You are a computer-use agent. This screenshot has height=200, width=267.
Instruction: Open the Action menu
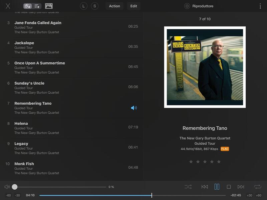point(114,6)
